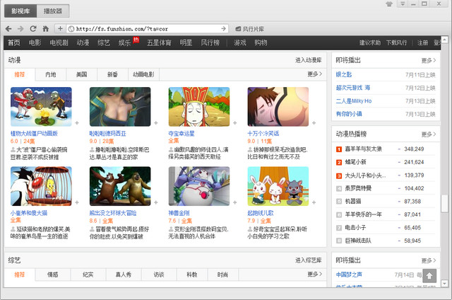Add 植物大战僵尸动画版 with plus icon

pos(77,122)
